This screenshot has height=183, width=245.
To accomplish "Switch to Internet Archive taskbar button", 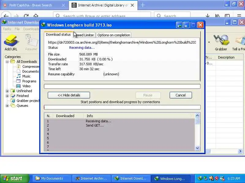I will point(91,178).
